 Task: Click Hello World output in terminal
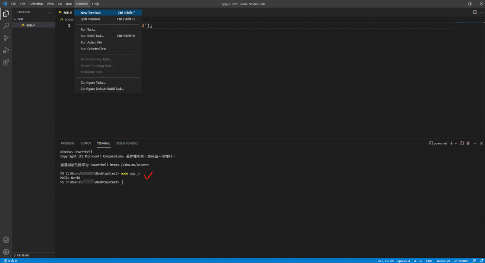[x=70, y=178]
